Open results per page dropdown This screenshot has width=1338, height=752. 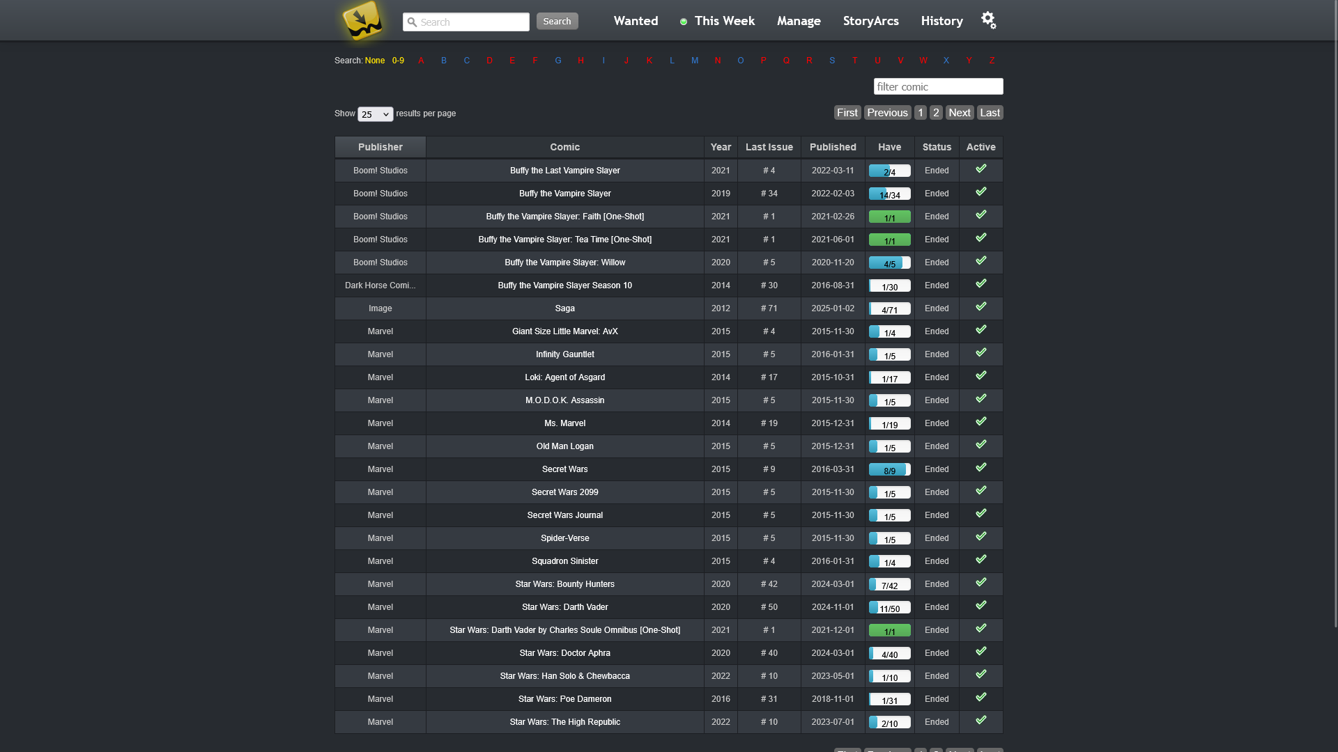pyautogui.click(x=375, y=114)
